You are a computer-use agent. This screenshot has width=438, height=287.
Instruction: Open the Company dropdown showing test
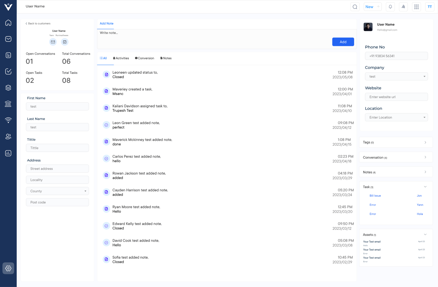(x=396, y=76)
